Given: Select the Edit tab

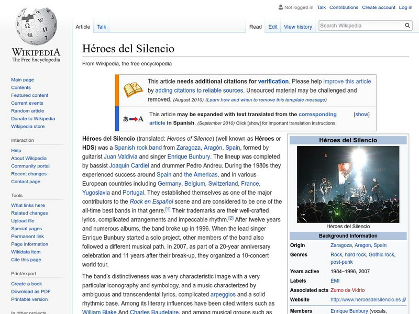Looking at the screenshot, I should (272, 27).
